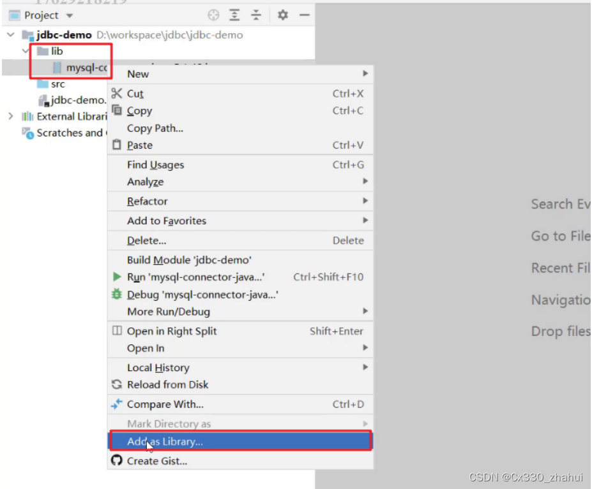592x489 pixels.
Task: Click the Project panel window icon
Action: (x=14, y=15)
